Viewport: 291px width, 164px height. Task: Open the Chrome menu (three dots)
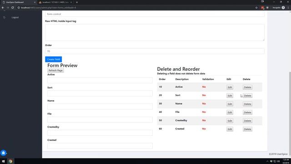pos(288,8)
